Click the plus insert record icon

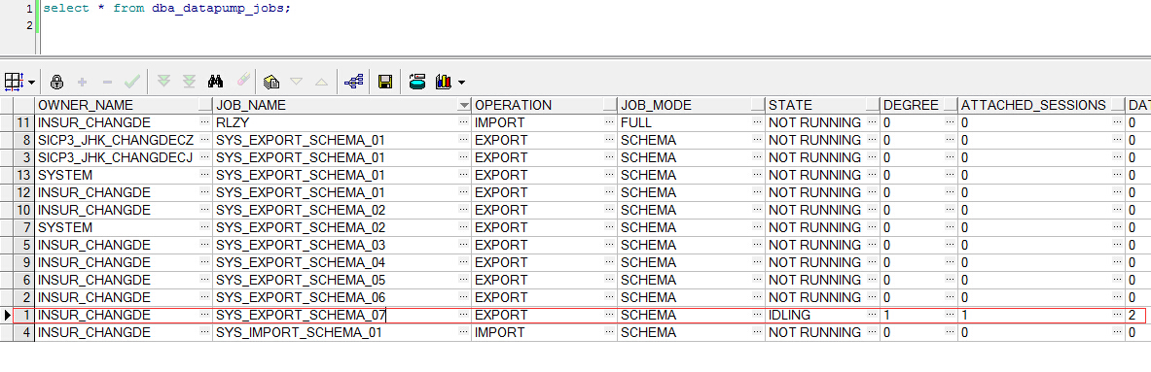(x=82, y=82)
